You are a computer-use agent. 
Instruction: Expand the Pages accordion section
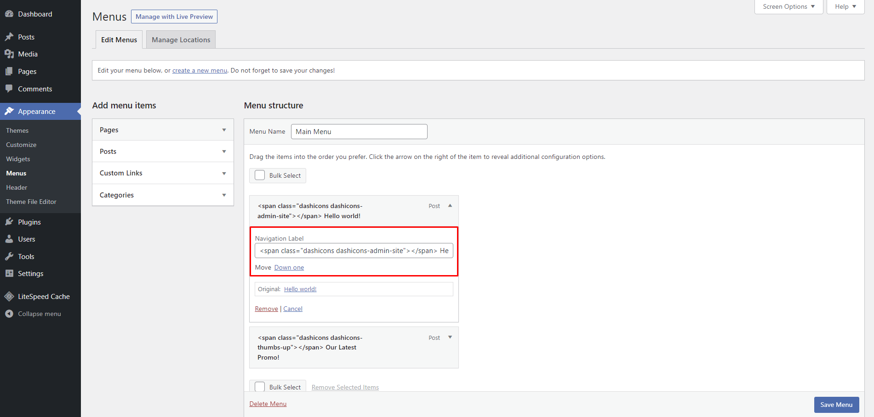[224, 130]
